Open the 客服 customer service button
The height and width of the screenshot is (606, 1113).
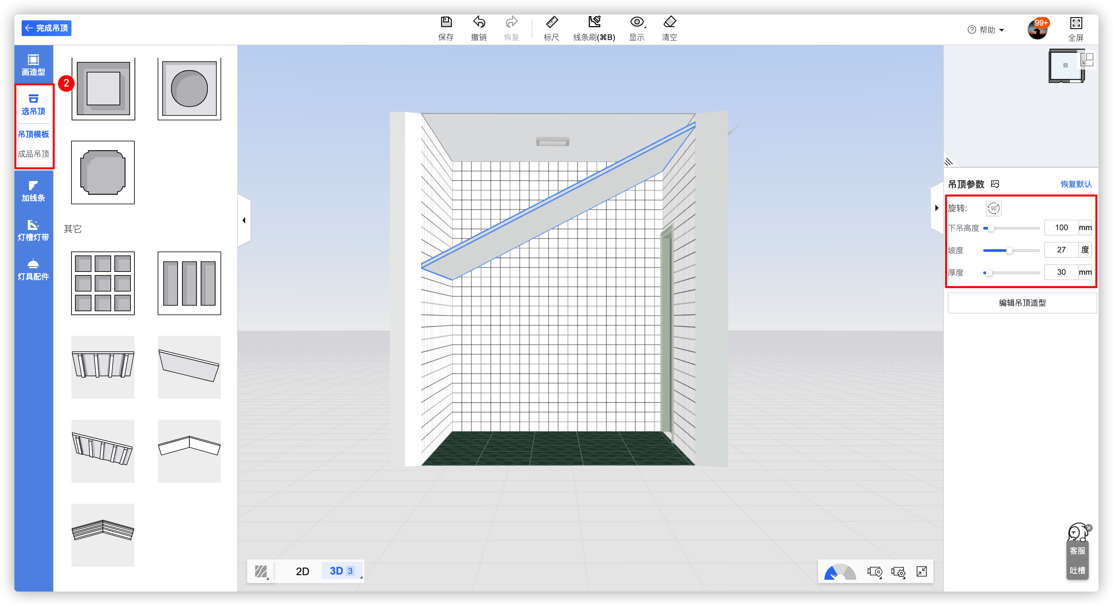tap(1077, 551)
